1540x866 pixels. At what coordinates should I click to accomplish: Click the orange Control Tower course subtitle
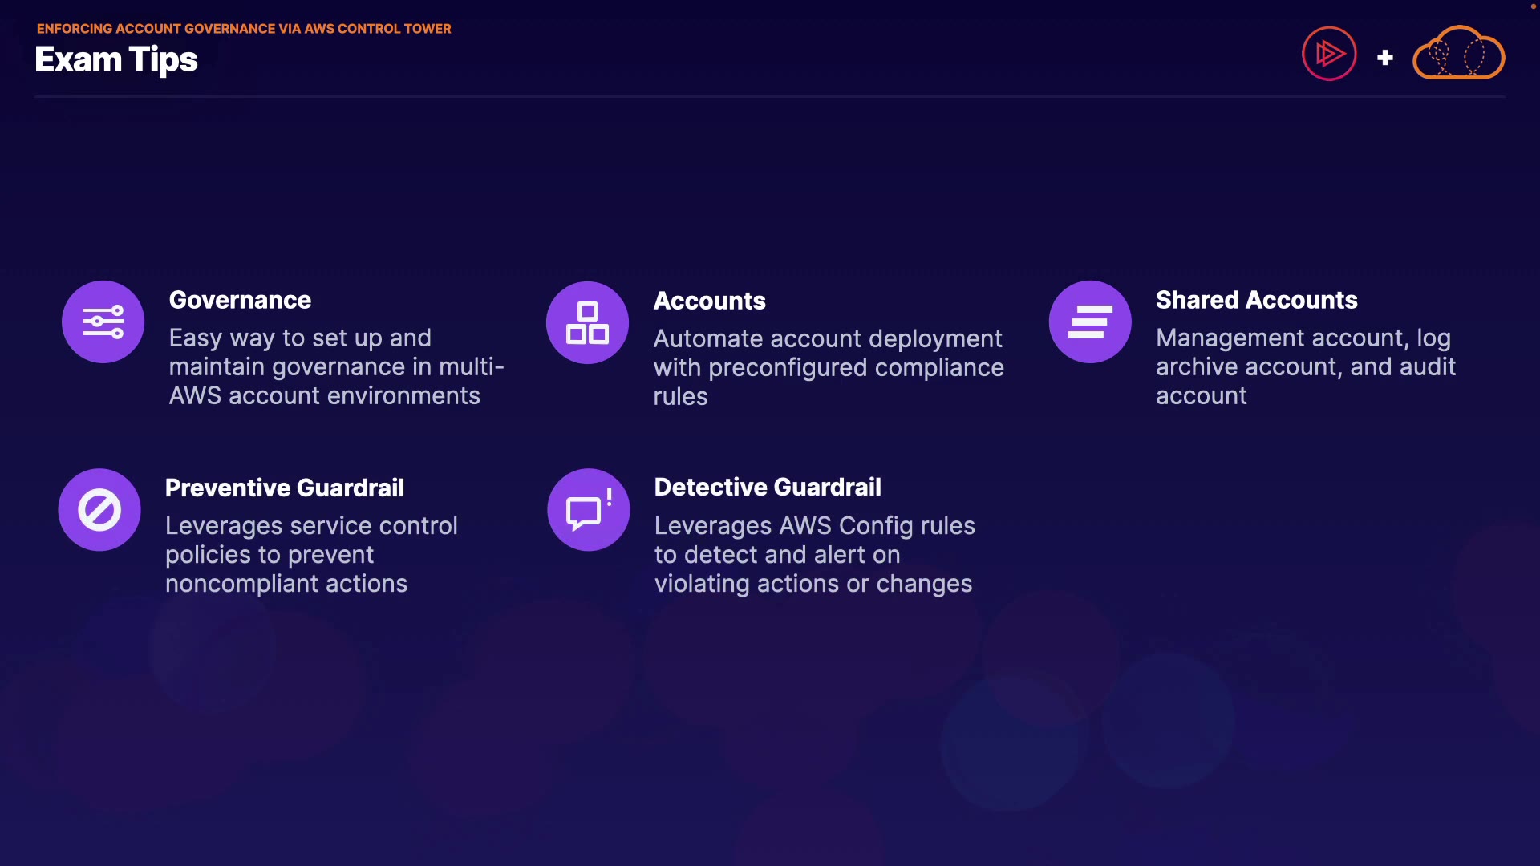tap(244, 29)
